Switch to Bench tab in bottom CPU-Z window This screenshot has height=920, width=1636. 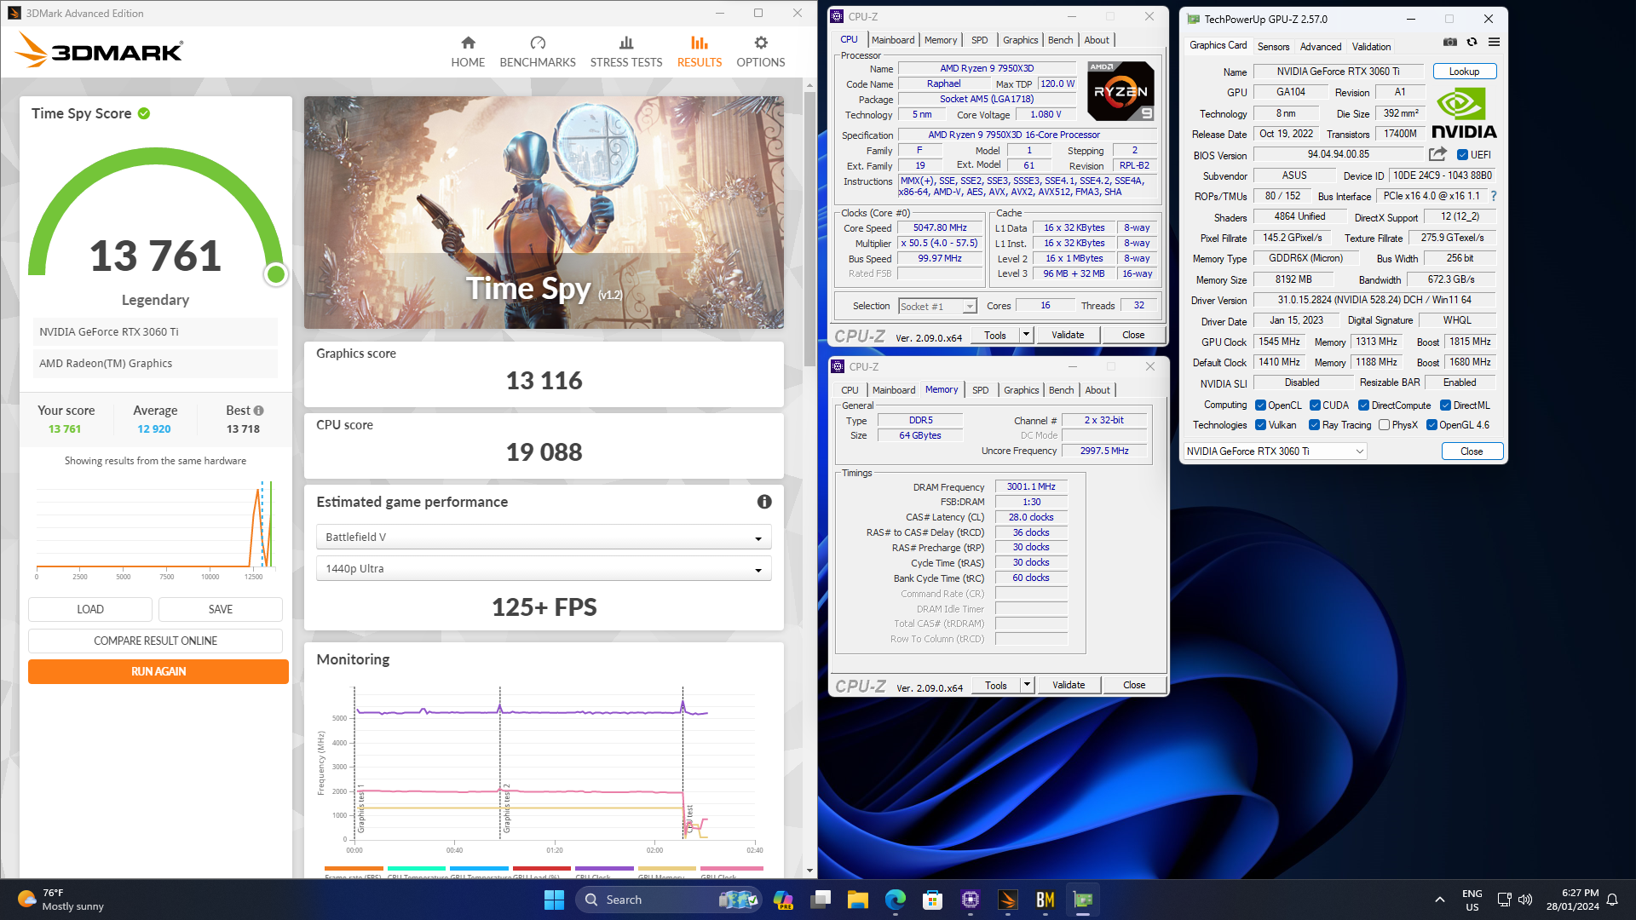click(x=1061, y=390)
